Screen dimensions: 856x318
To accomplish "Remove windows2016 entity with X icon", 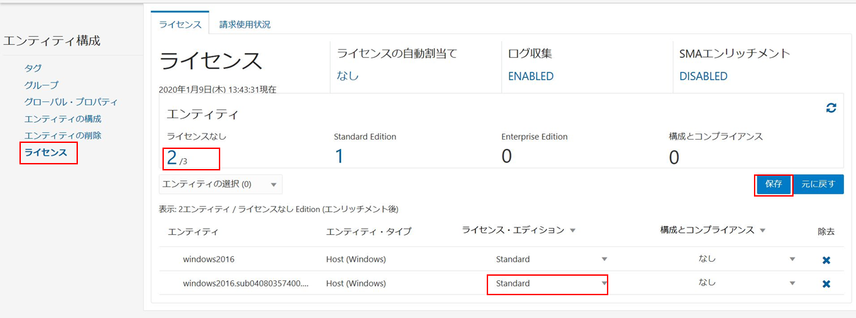I will 826,260.
